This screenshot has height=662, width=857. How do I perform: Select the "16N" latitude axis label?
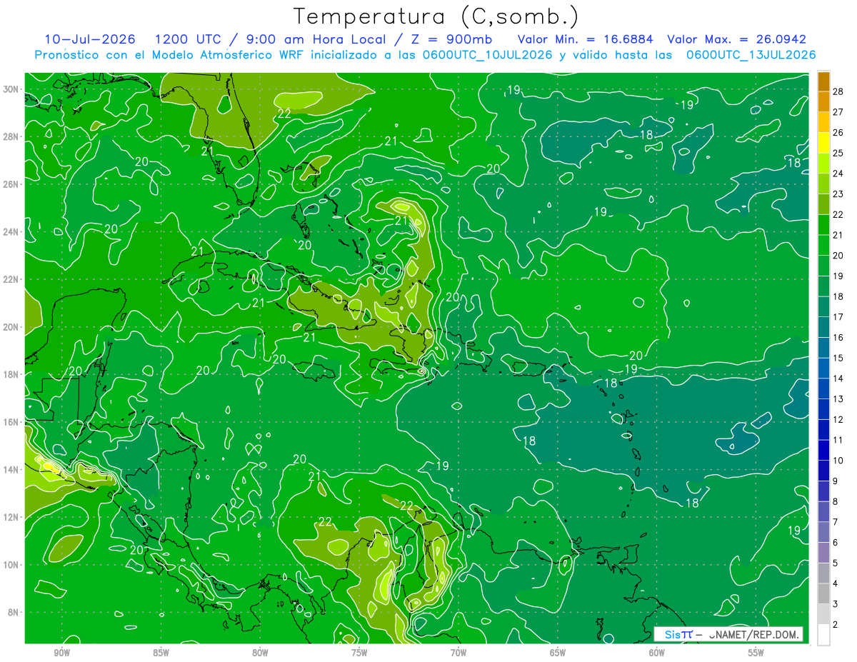click(12, 422)
